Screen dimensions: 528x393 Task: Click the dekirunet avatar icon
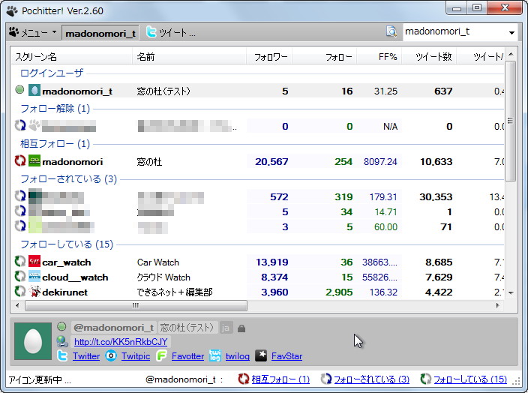point(34,291)
